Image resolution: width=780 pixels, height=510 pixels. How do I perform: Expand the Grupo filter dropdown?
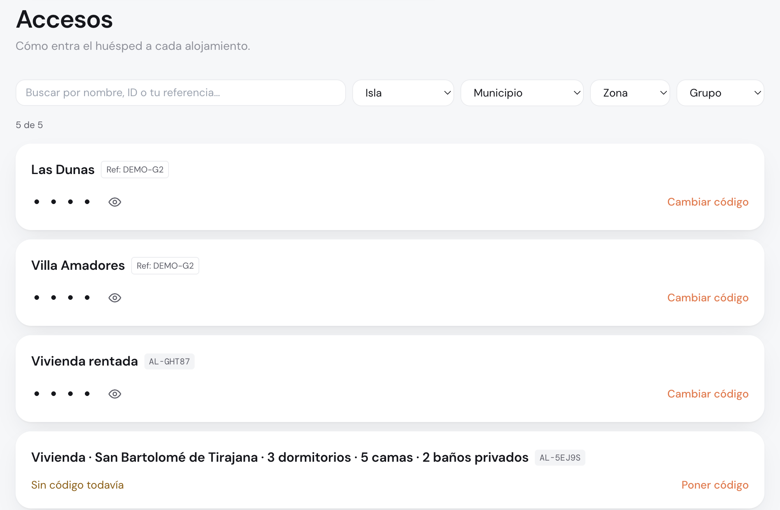[x=720, y=93]
